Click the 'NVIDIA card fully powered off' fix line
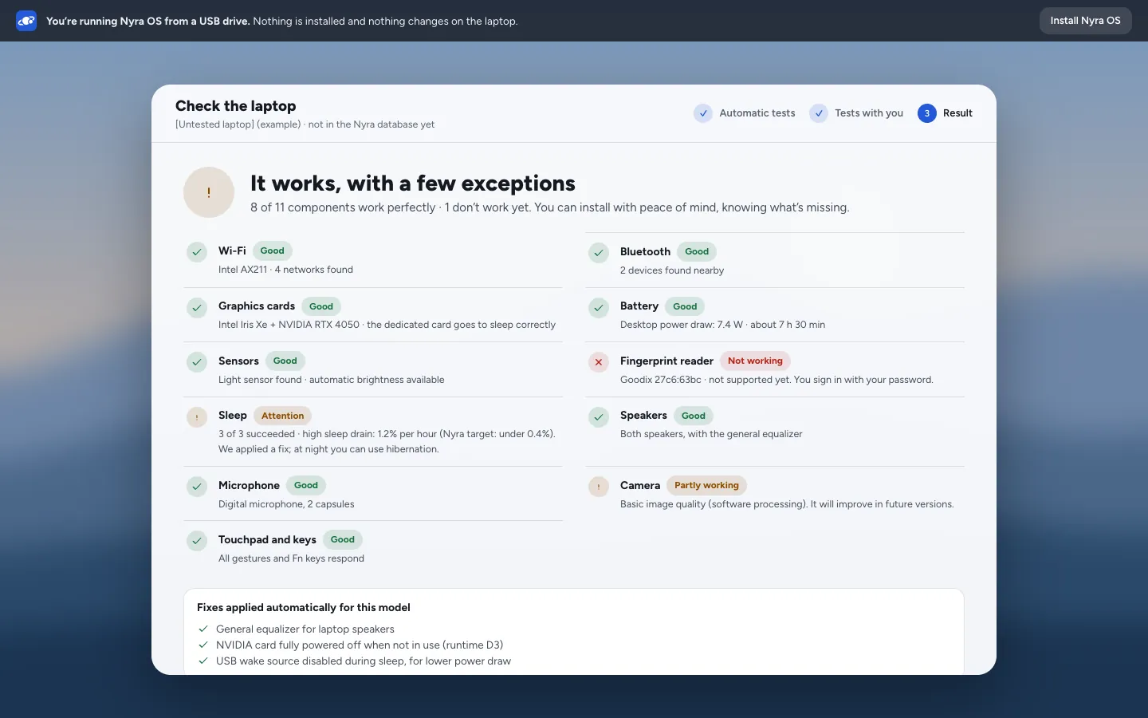 [x=360, y=645]
